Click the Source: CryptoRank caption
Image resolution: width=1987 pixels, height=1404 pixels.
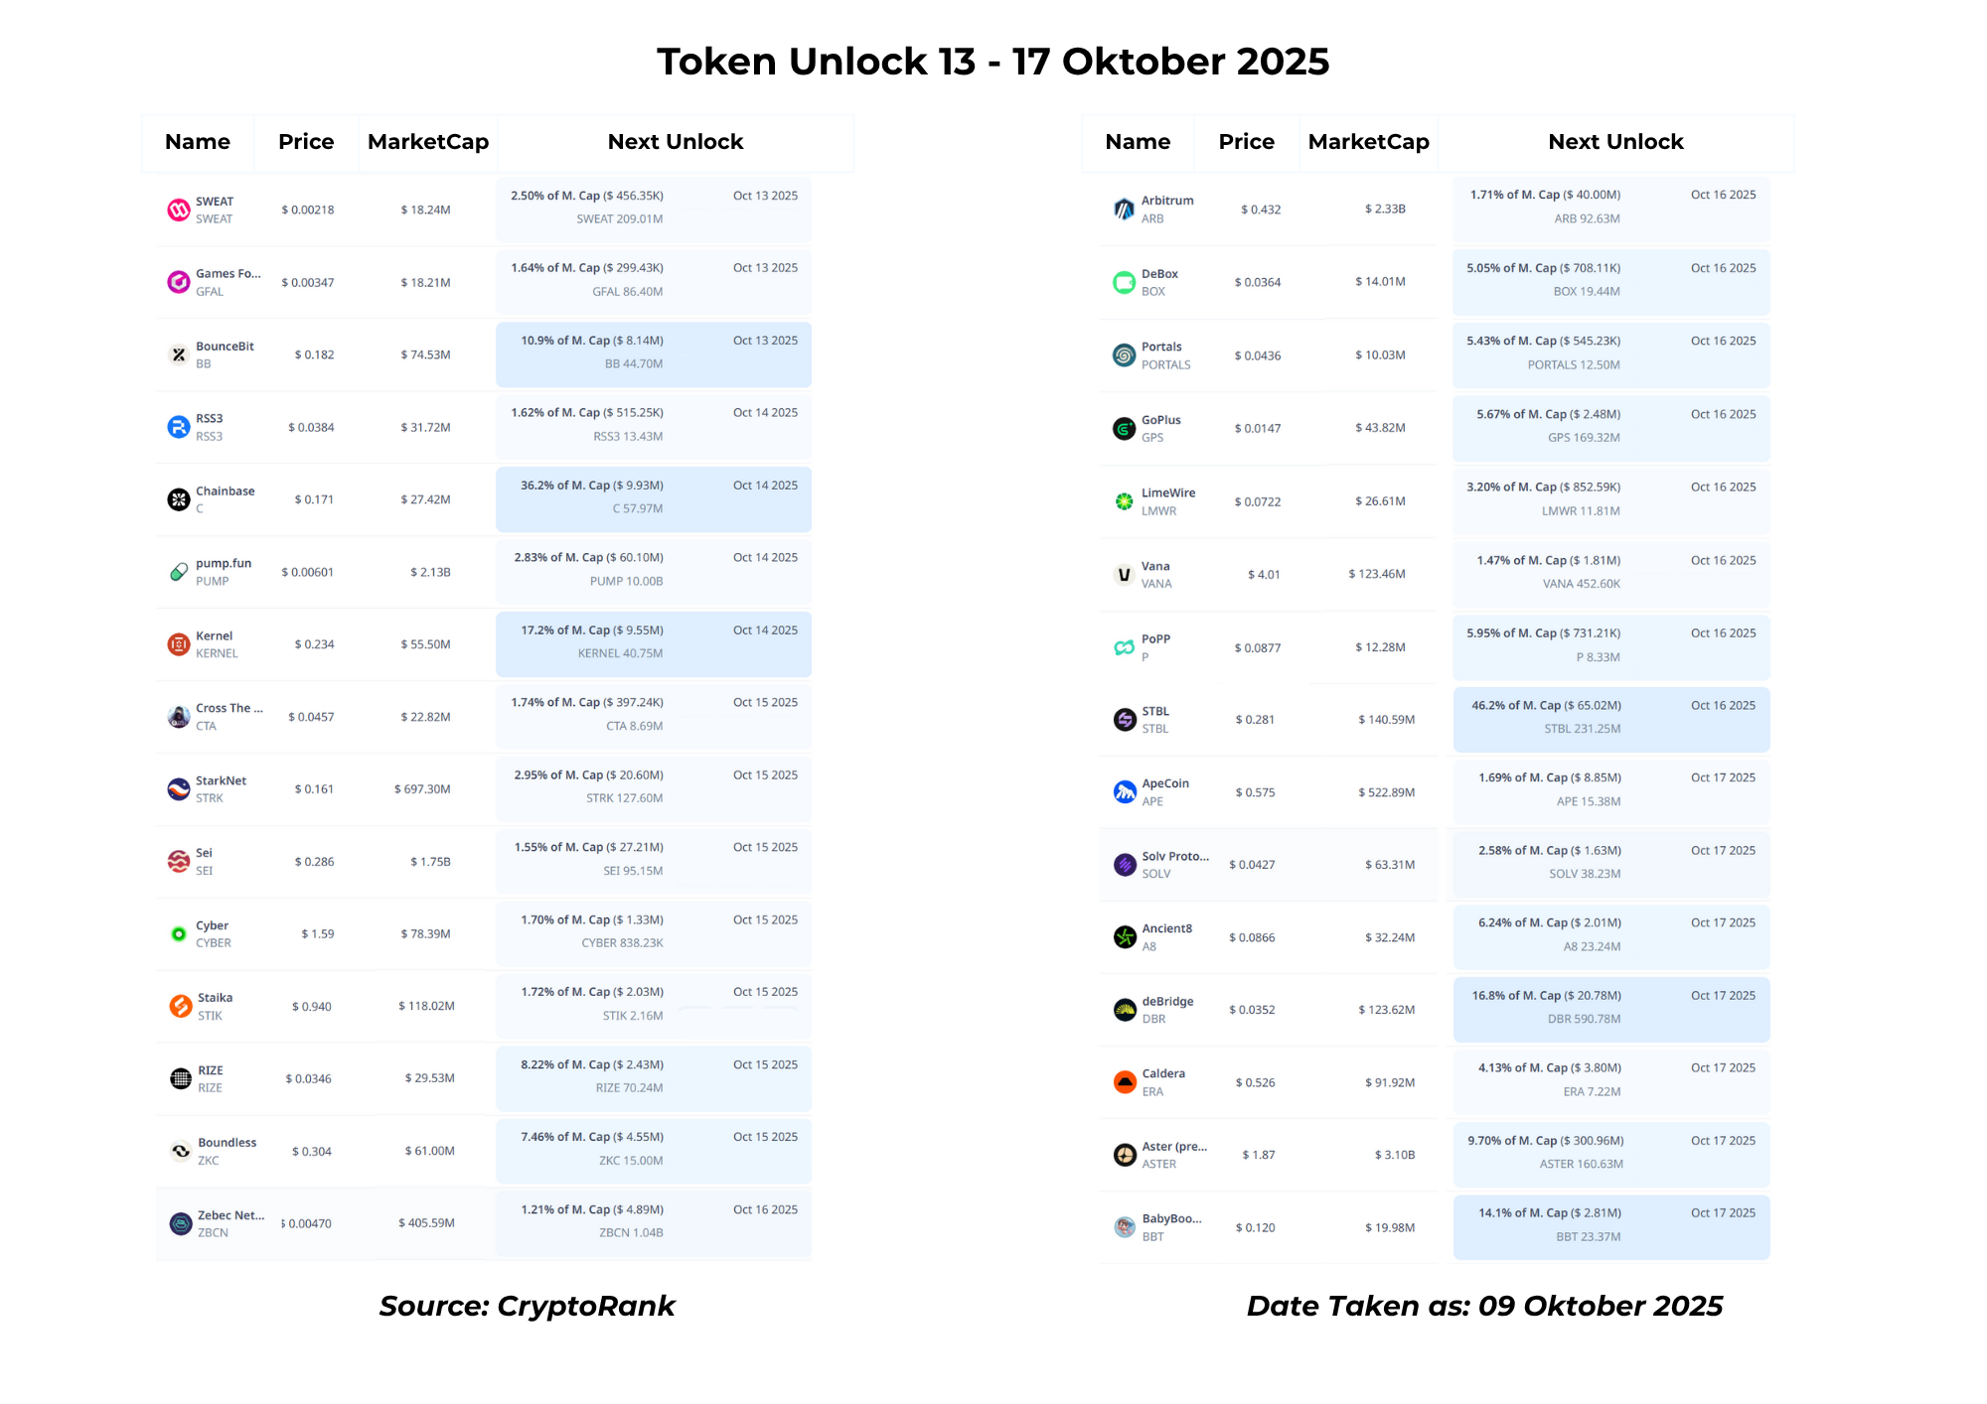pos(527,1306)
